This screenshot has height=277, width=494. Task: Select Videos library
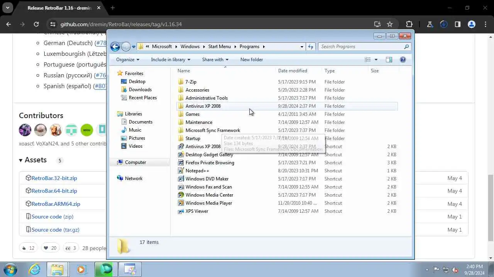point(136,146)
